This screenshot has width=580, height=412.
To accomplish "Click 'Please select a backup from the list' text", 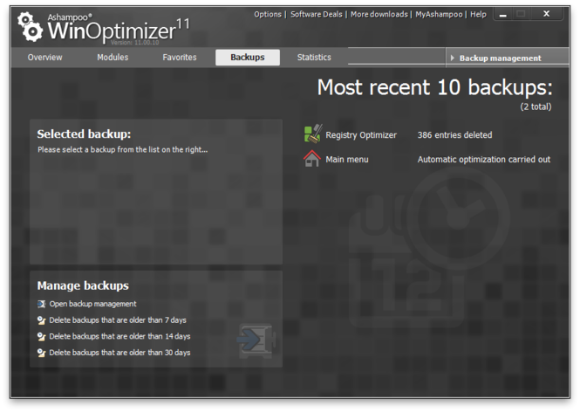I will [x=122, y=149].
